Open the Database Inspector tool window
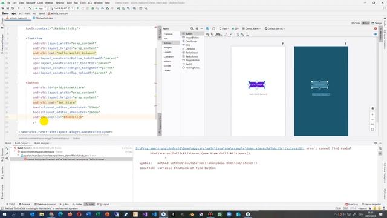Image resolution: width=387 pixels, height=218 pixels. (45, 205)
